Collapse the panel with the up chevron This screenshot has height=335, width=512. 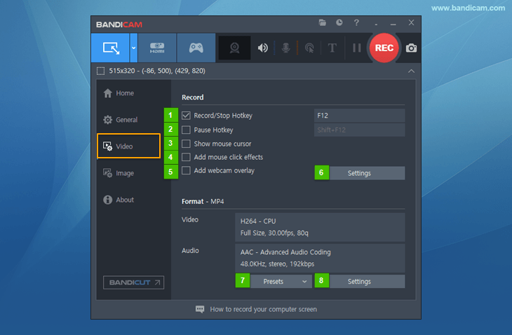pyautogui.click(x=411, y=71)
